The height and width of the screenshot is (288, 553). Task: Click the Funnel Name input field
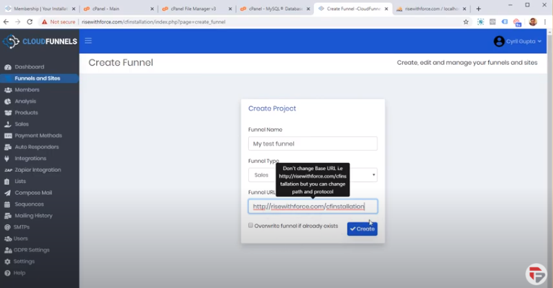coord(312,144)
